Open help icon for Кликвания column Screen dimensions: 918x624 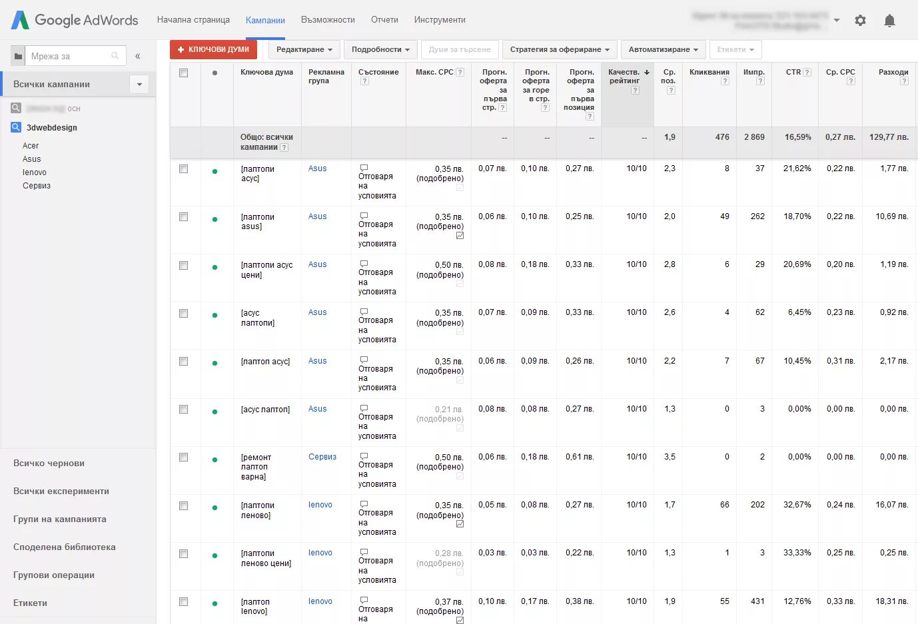[725, 81]
